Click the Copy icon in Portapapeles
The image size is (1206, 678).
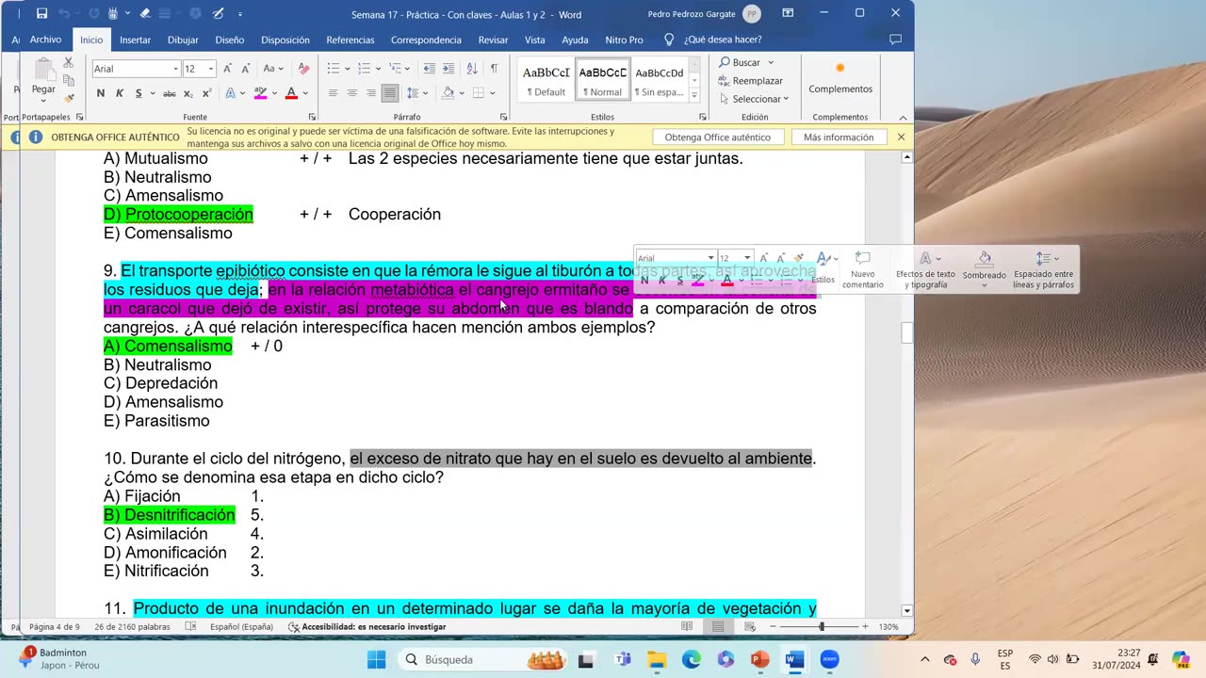(x=69, y=80)
